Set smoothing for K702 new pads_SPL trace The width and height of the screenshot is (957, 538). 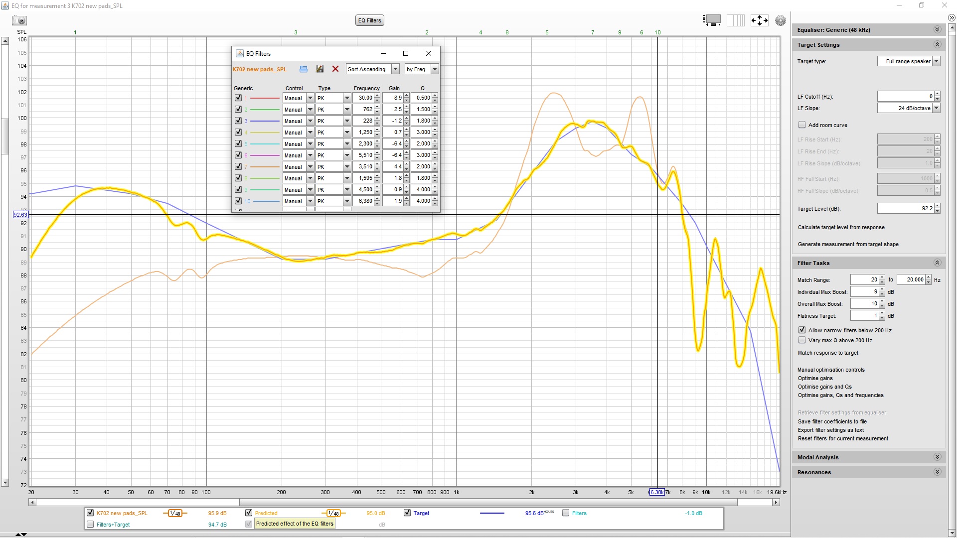pyautogui.click(x=175, y=513)
